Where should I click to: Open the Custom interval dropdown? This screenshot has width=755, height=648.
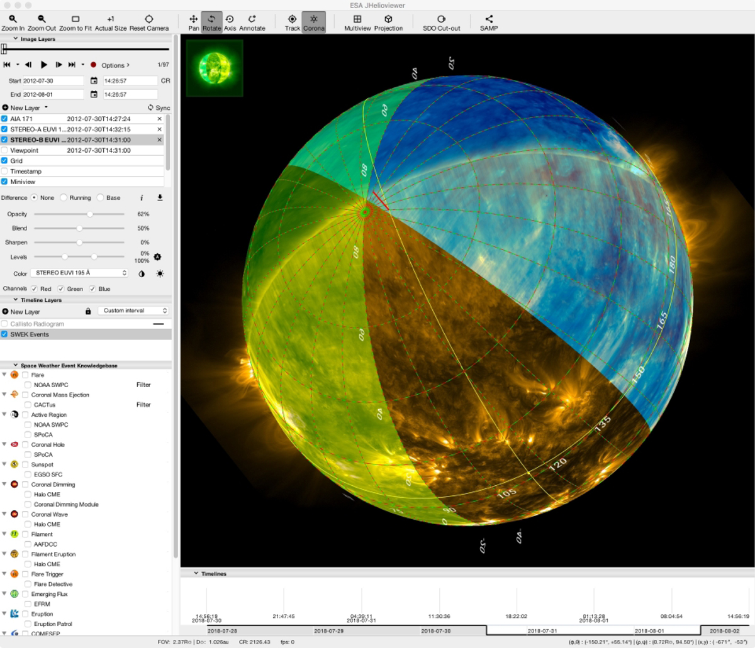135,311
